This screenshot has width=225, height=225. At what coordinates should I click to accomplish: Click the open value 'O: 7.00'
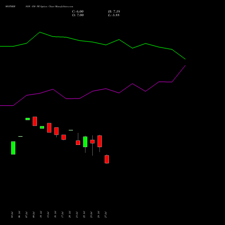pos(78,15)
